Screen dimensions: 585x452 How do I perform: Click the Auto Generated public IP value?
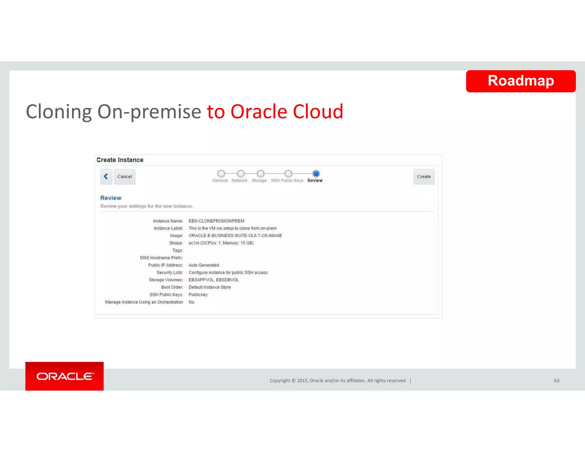(204, 265)
